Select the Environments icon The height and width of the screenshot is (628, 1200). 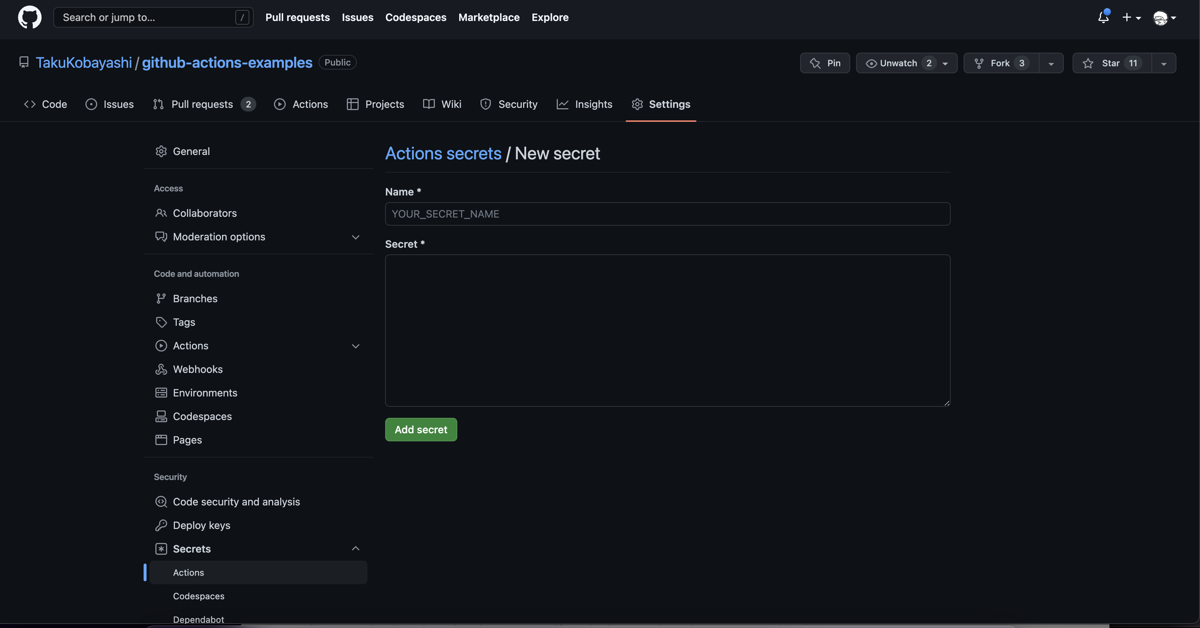tap(161, 393)
